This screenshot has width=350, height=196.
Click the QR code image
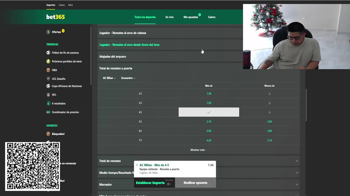point(33,166)
